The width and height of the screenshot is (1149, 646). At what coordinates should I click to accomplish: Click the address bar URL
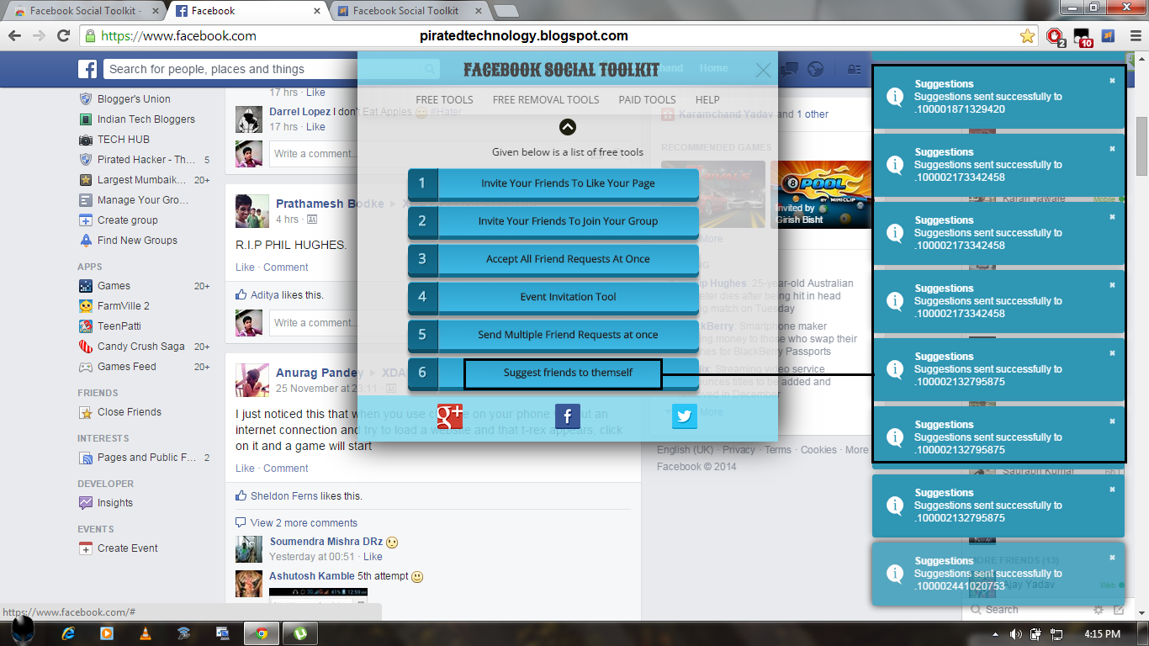tap(178, 36)
